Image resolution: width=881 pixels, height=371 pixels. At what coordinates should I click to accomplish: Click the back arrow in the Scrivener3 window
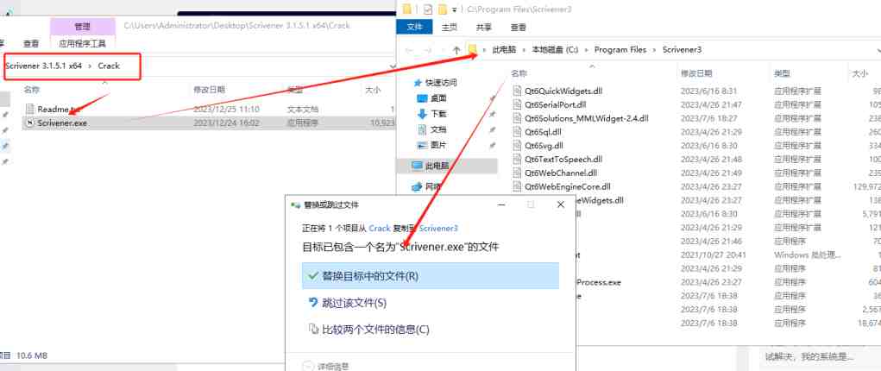coord(409,49)
